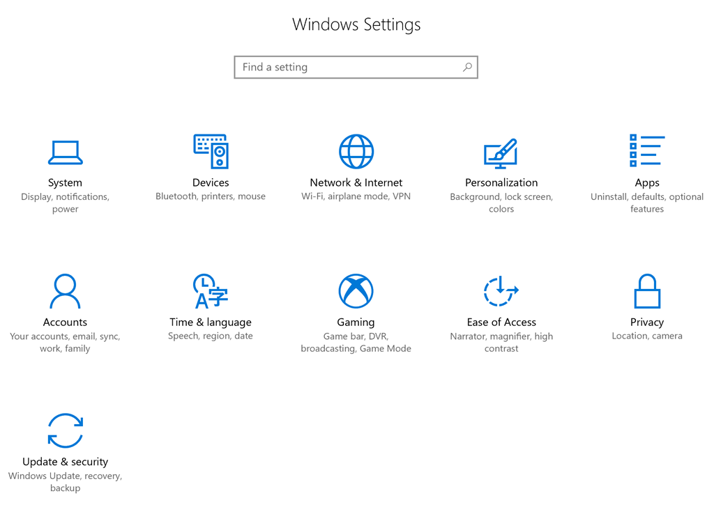Select the Accounts label
The height and width of the screenshot is (507, 714).
tap(65, 322)
